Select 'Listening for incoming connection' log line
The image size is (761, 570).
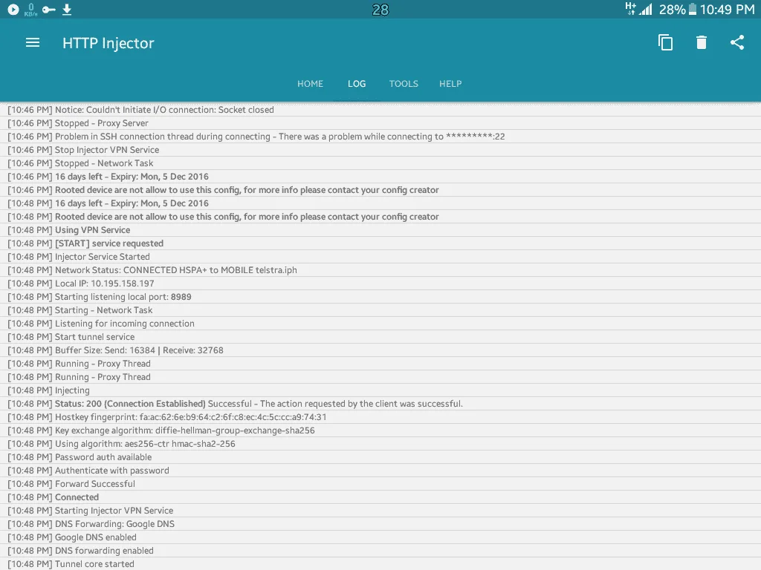click(380, 324)
